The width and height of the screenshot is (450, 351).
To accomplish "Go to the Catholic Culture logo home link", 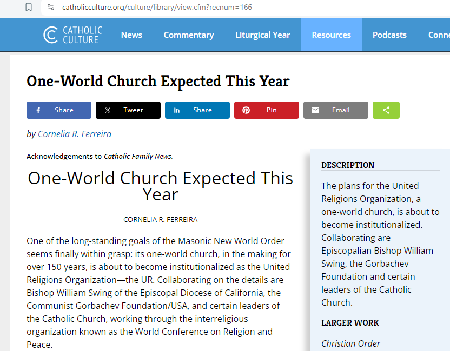I will (x=72, y=35).
